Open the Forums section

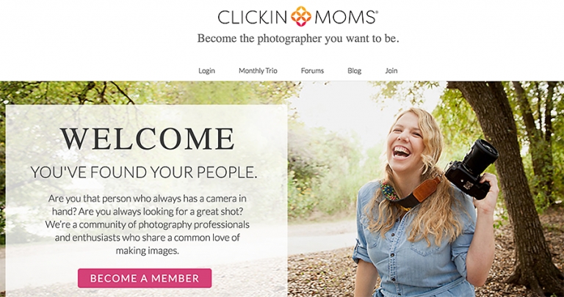tap(312, 70)
